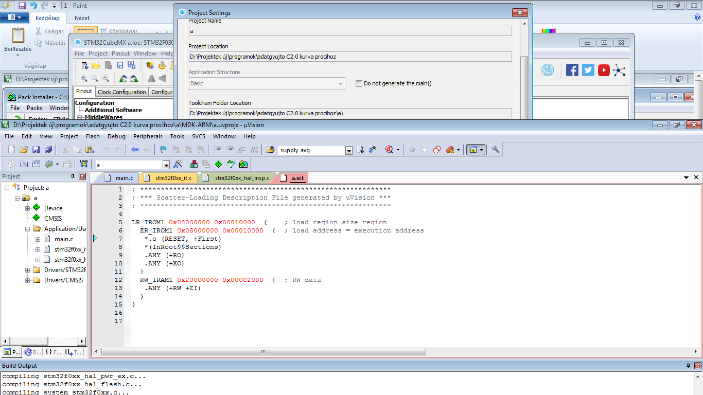Toggle 'Do not generate the main()' checkbox
This screenshot has width=703, height=395.
[x=359, y=83]
